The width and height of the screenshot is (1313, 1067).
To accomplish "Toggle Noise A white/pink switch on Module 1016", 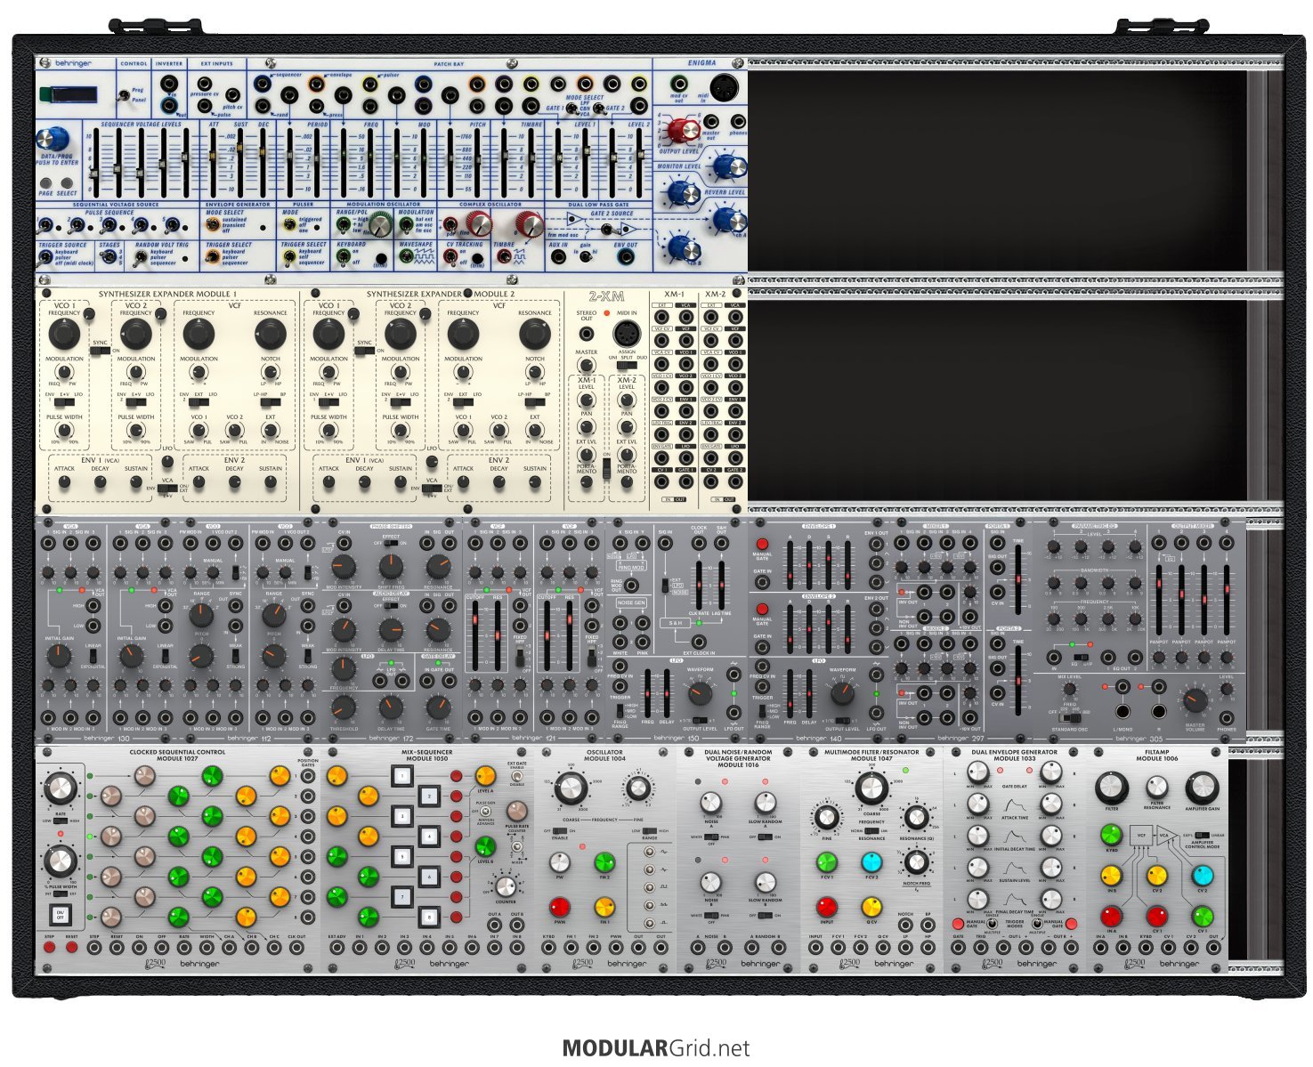I will pos(711,837).
